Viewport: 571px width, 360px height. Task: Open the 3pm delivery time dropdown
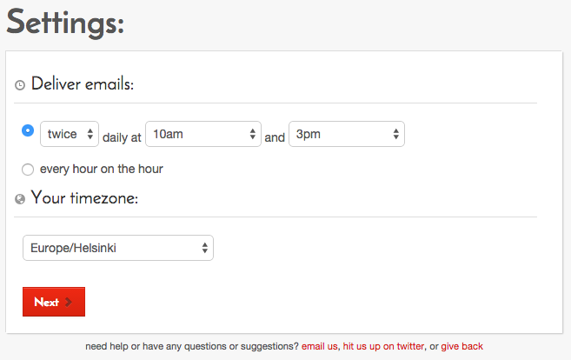click(x=346, y=134)
